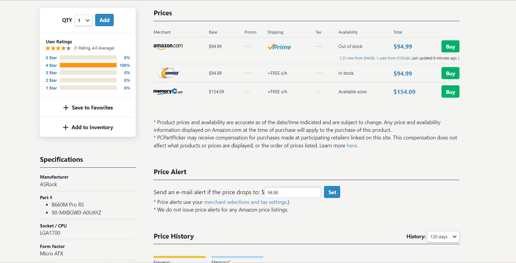Click the Newegg yellow price history legend
The height and width of the screenshot is (263, 516).
tap(179, 257)
